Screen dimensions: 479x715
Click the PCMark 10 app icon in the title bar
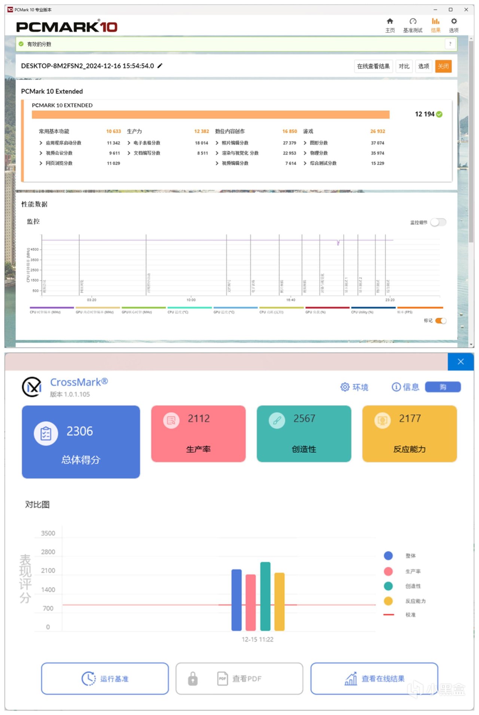(x=10, y=10)
